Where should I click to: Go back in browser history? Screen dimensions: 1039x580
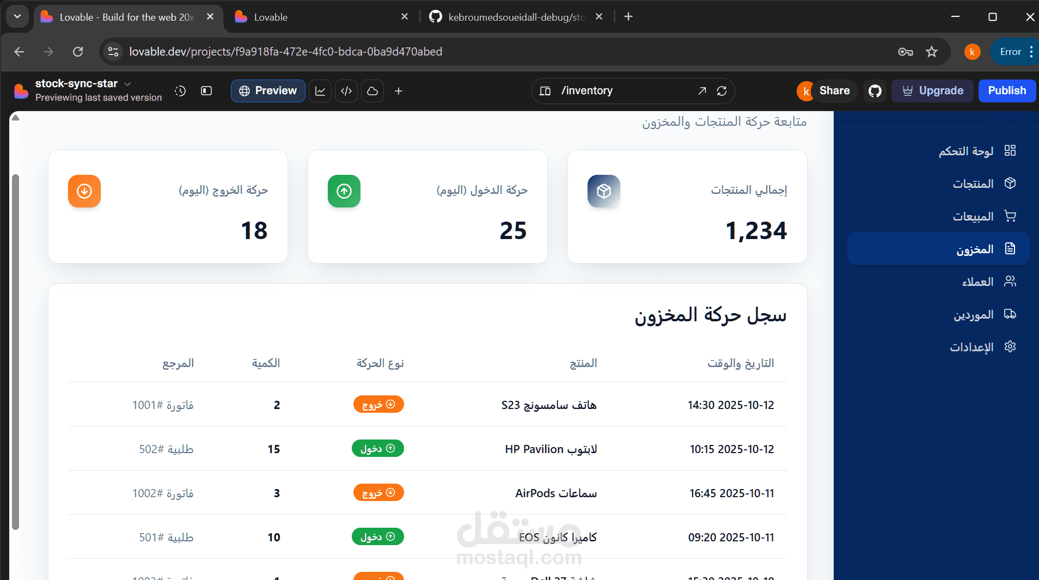(x=20, y=52)
